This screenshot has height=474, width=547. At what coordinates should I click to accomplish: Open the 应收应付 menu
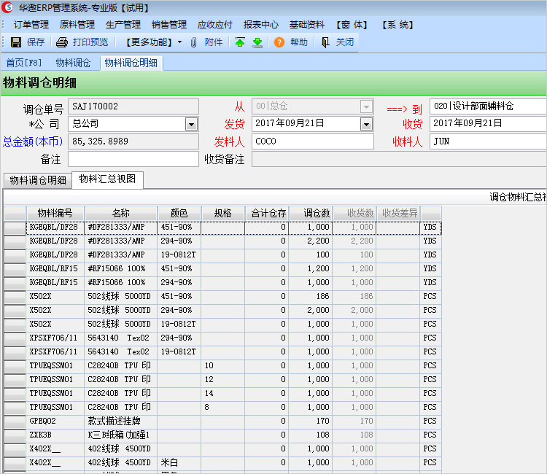click(x=215, y=25)
